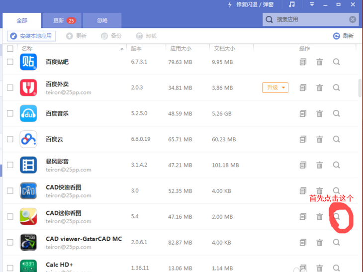Tick the select-all checkbox in header
The image size is (363, 272).
10,49
